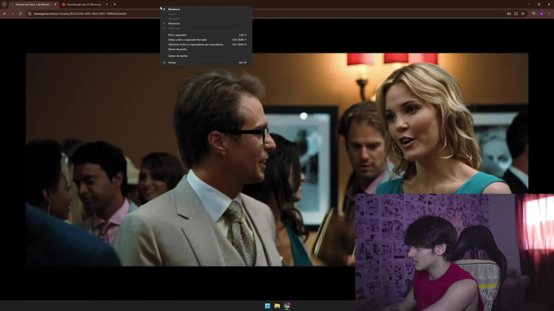Screen dimensions: 554x311
Task: Minimize the Chrome window from title bar
Action: [529, 4]
